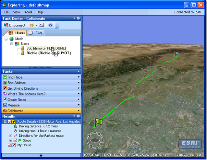Click gray destination flag on map
207x160 pixels.
pyautogui.click(x=177, y=54)
